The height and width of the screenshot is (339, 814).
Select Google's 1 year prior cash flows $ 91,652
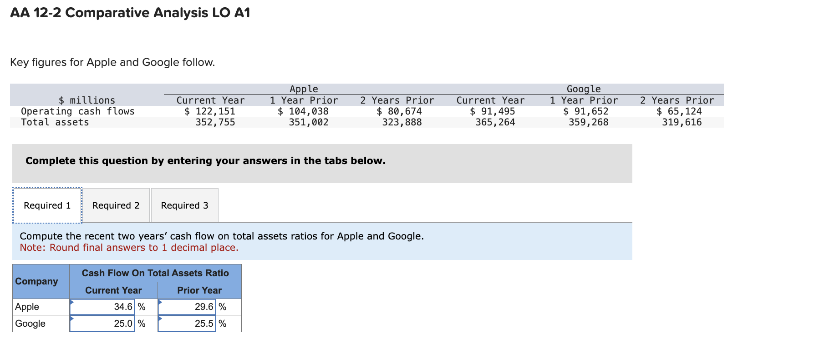pos(586,111)
